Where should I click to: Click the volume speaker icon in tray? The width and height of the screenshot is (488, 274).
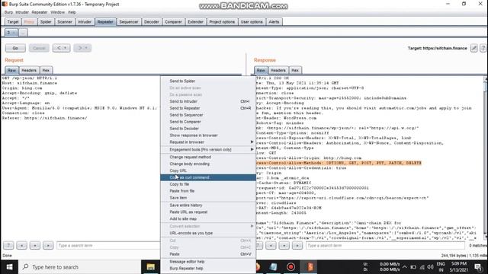click(x=430, y=267)
